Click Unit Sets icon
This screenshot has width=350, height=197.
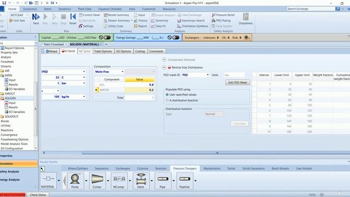coord(17,21)
